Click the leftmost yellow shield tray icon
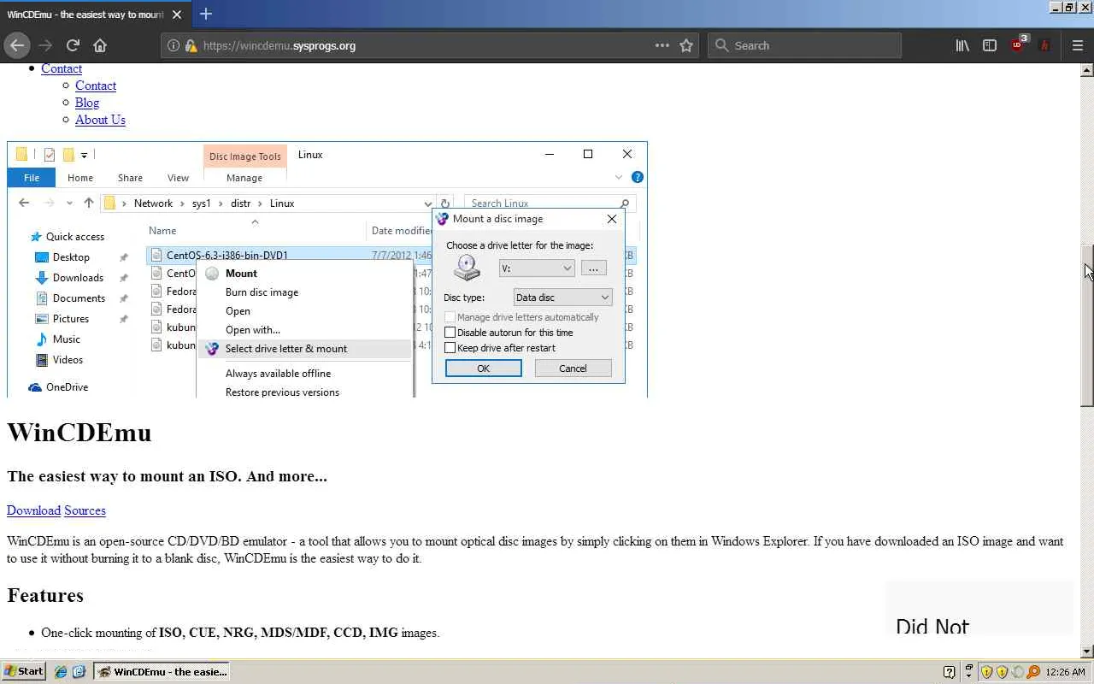1094x684 pixels. click(986, 672)
